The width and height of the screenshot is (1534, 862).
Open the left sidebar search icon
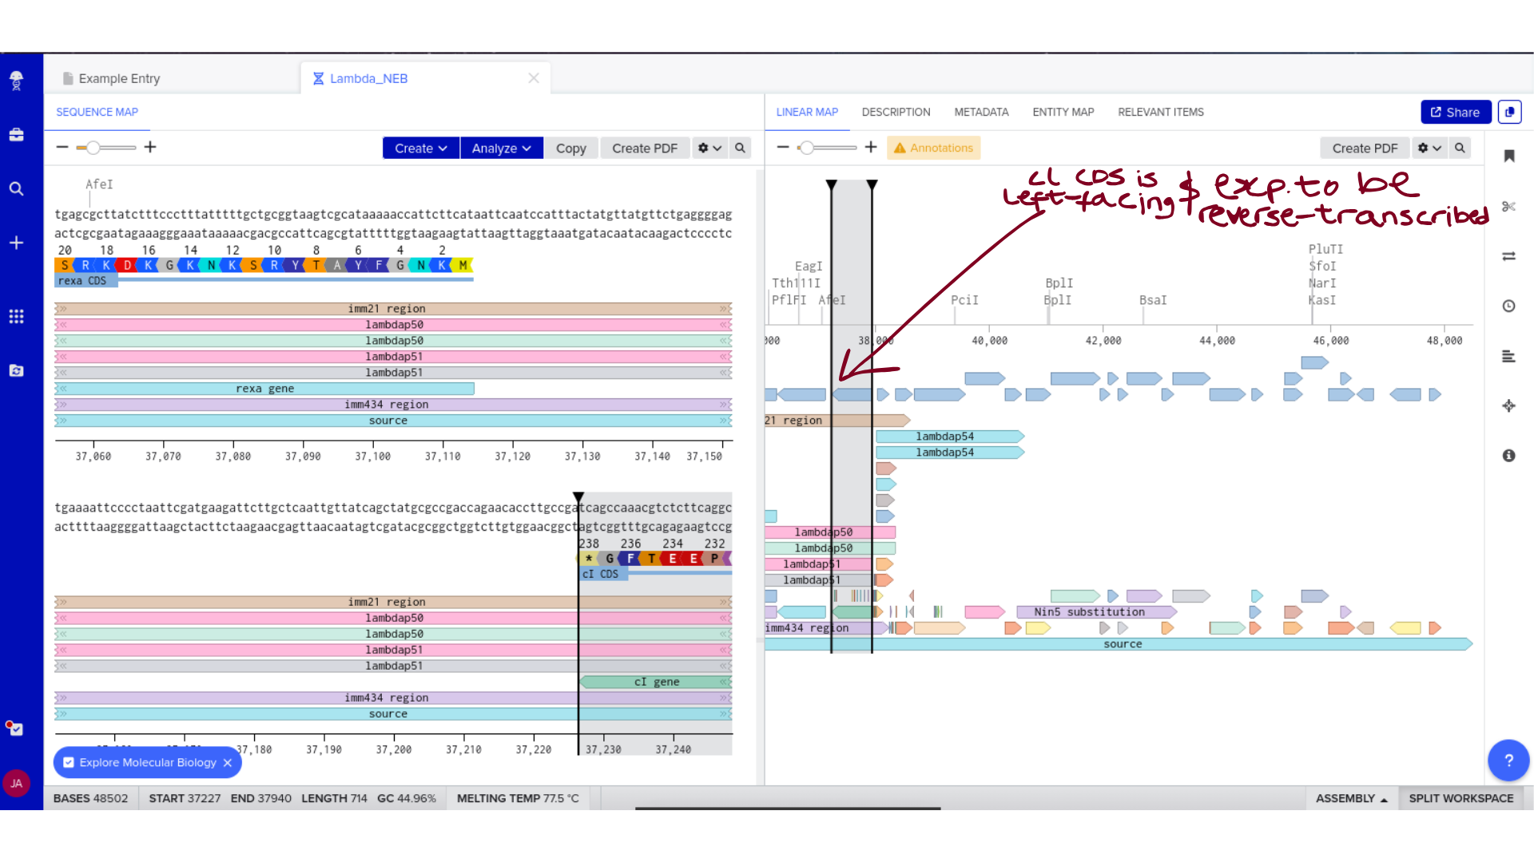click(16, 189)
